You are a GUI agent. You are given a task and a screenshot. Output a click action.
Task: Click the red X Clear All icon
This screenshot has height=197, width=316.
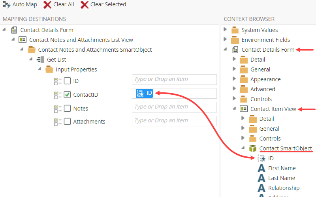pyautogui.click(x=47, y=5)
